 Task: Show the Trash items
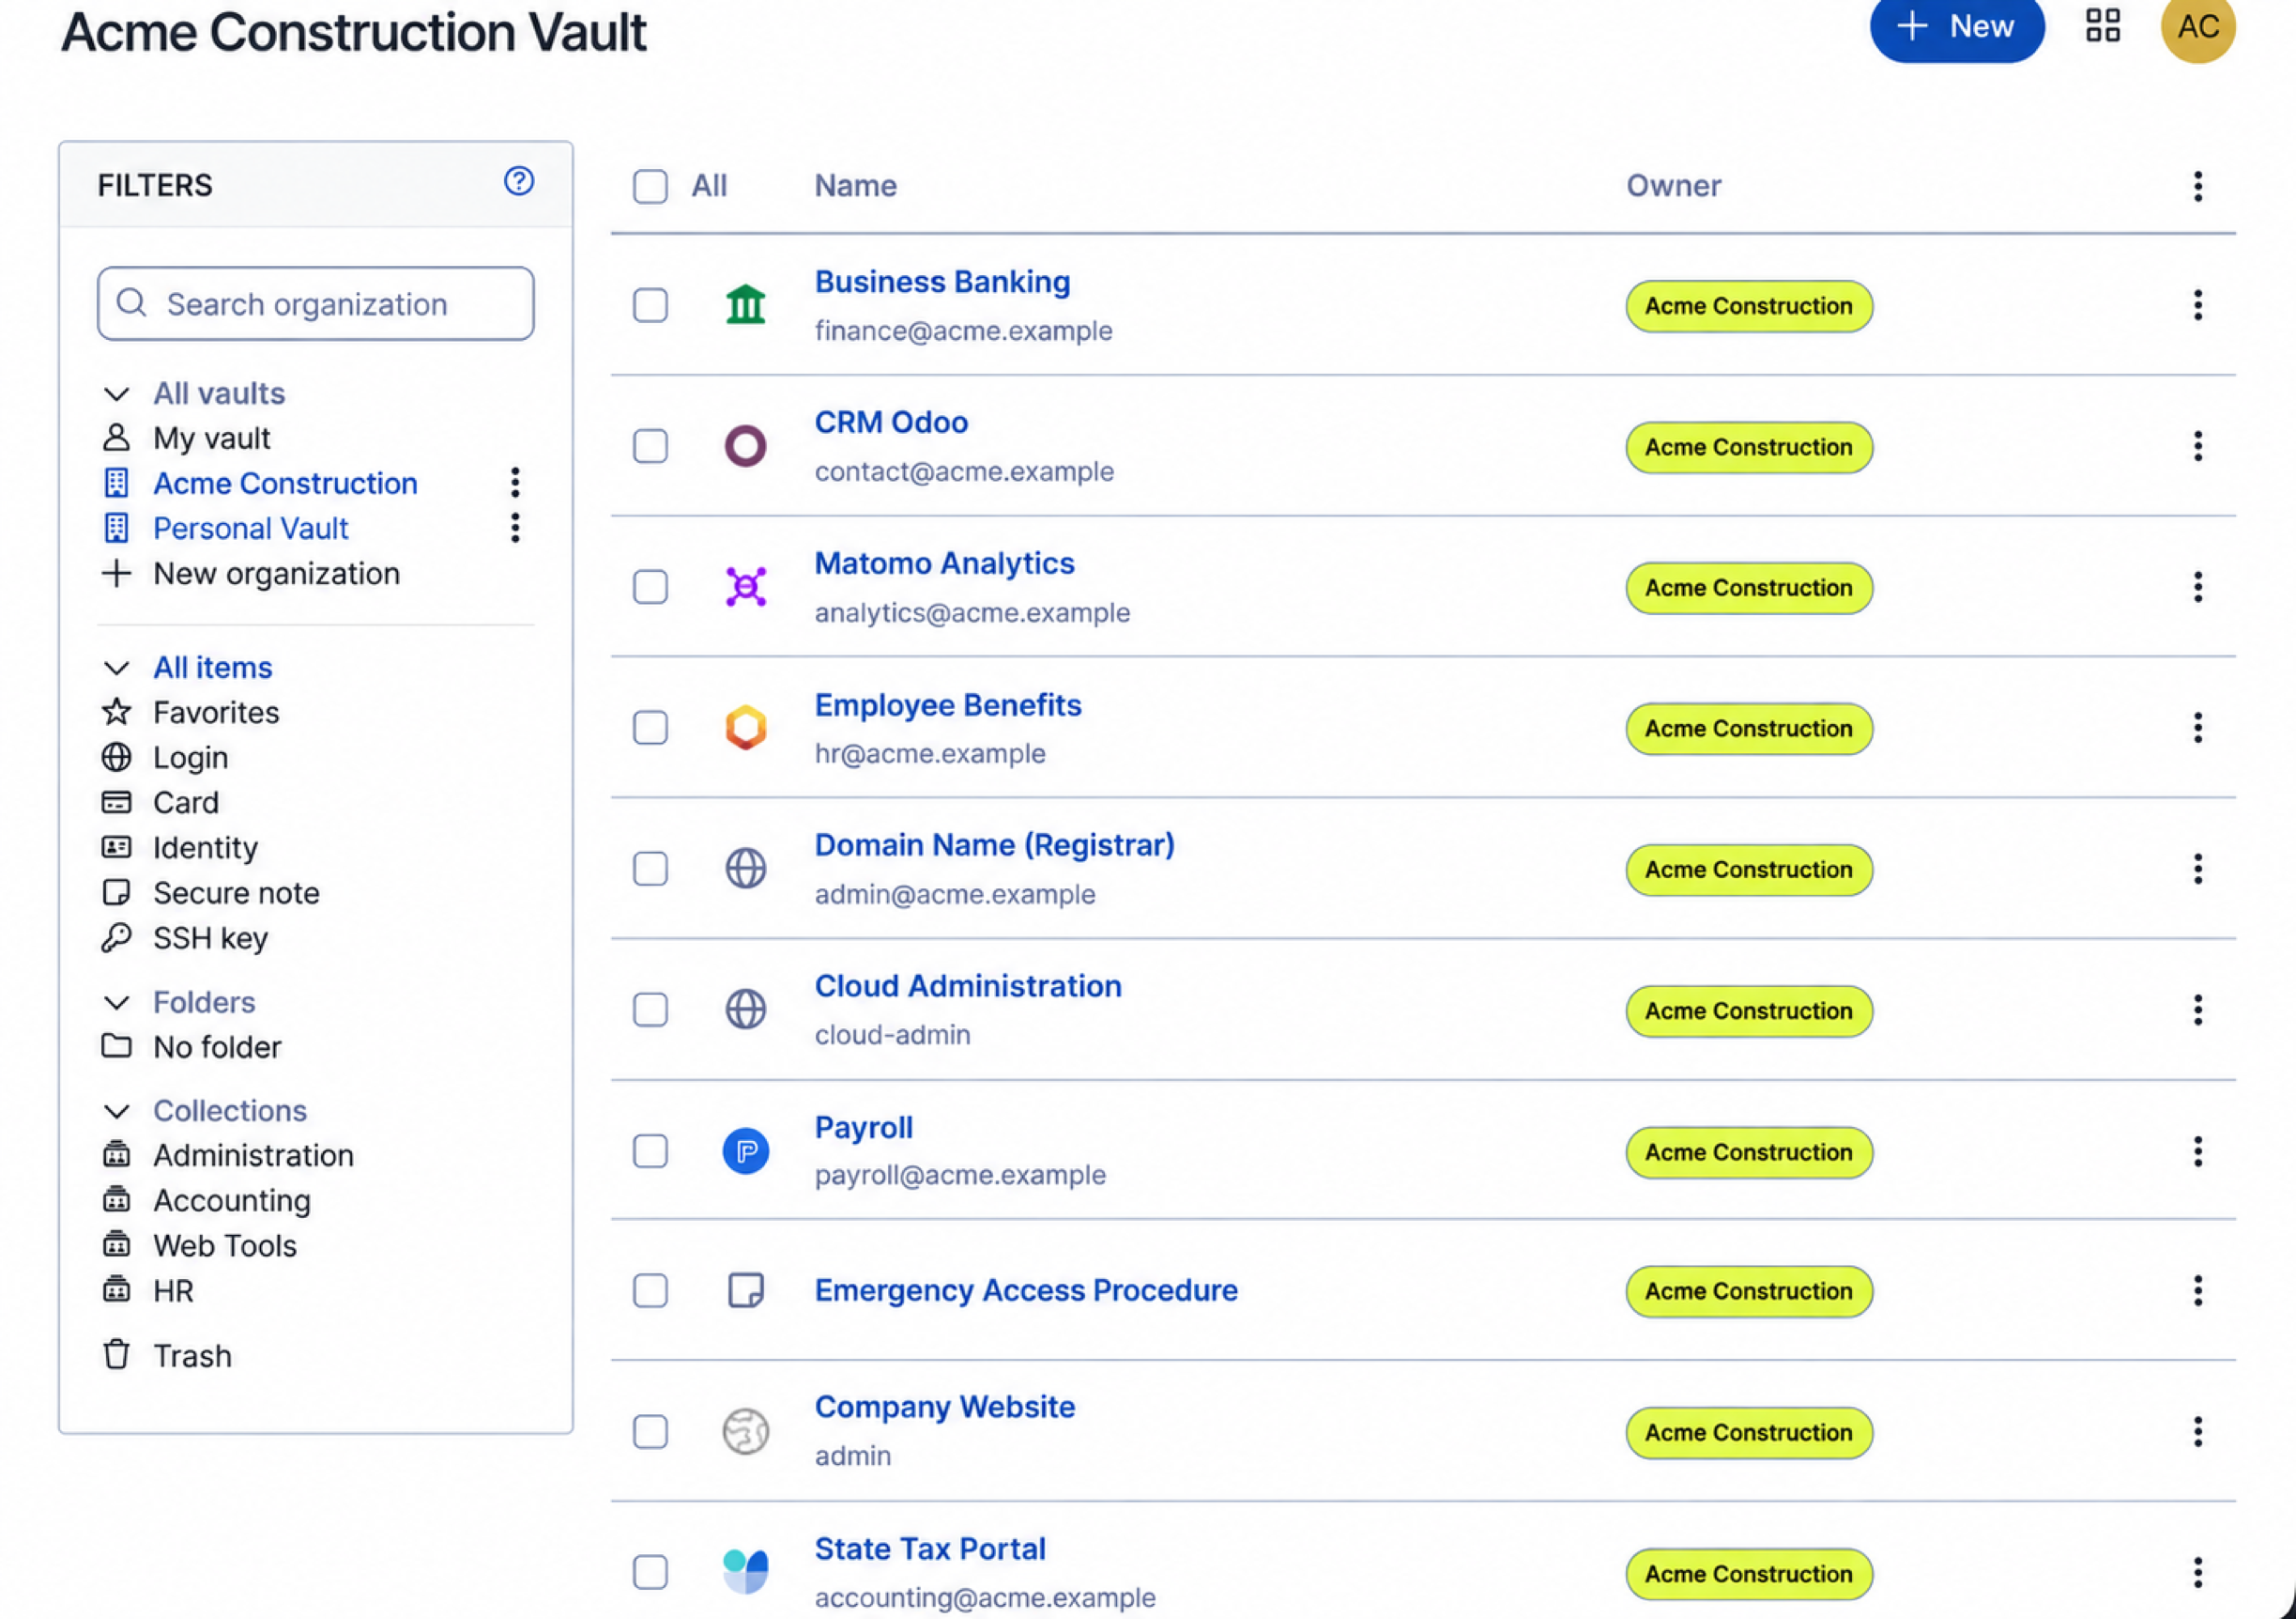click(192, 1356)
